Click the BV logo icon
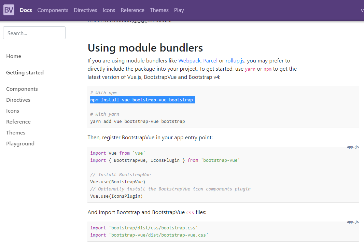Image resolution: width=364 pixels, height=242 pixels. [9, 10]
